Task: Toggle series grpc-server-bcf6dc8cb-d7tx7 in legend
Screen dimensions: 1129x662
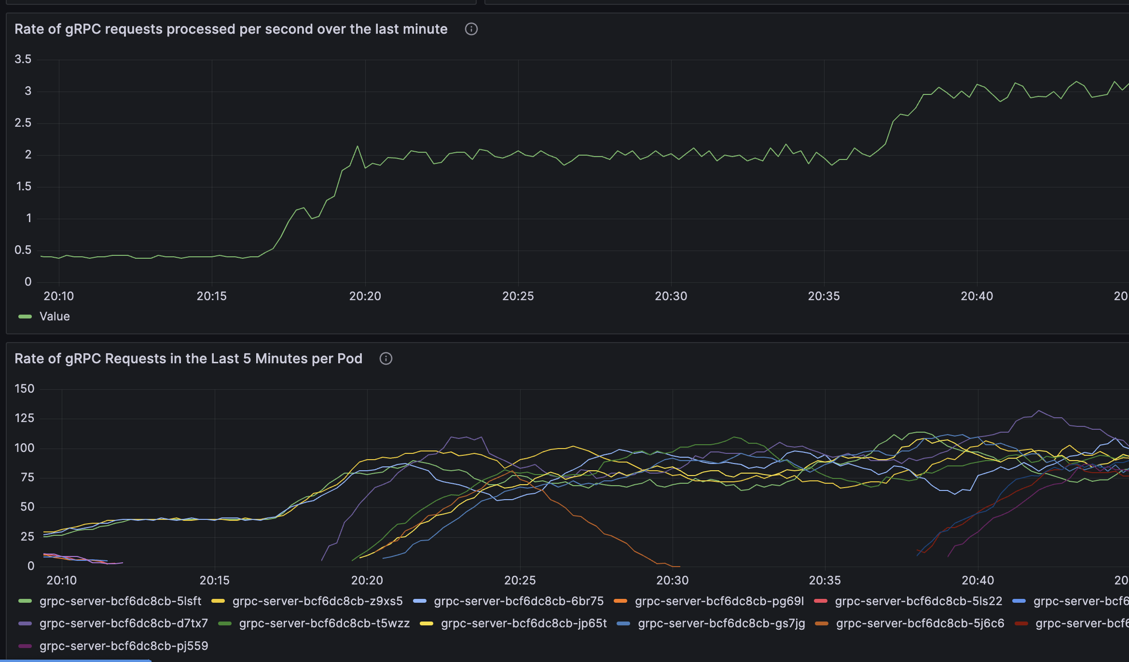Action: point(124,623)
